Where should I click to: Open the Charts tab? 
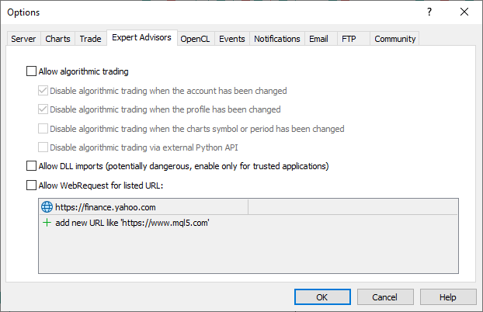(57, 39)
